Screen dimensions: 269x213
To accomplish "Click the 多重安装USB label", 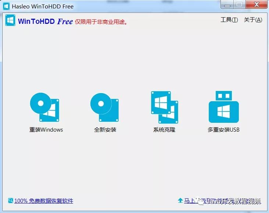I will coord(223,130).
